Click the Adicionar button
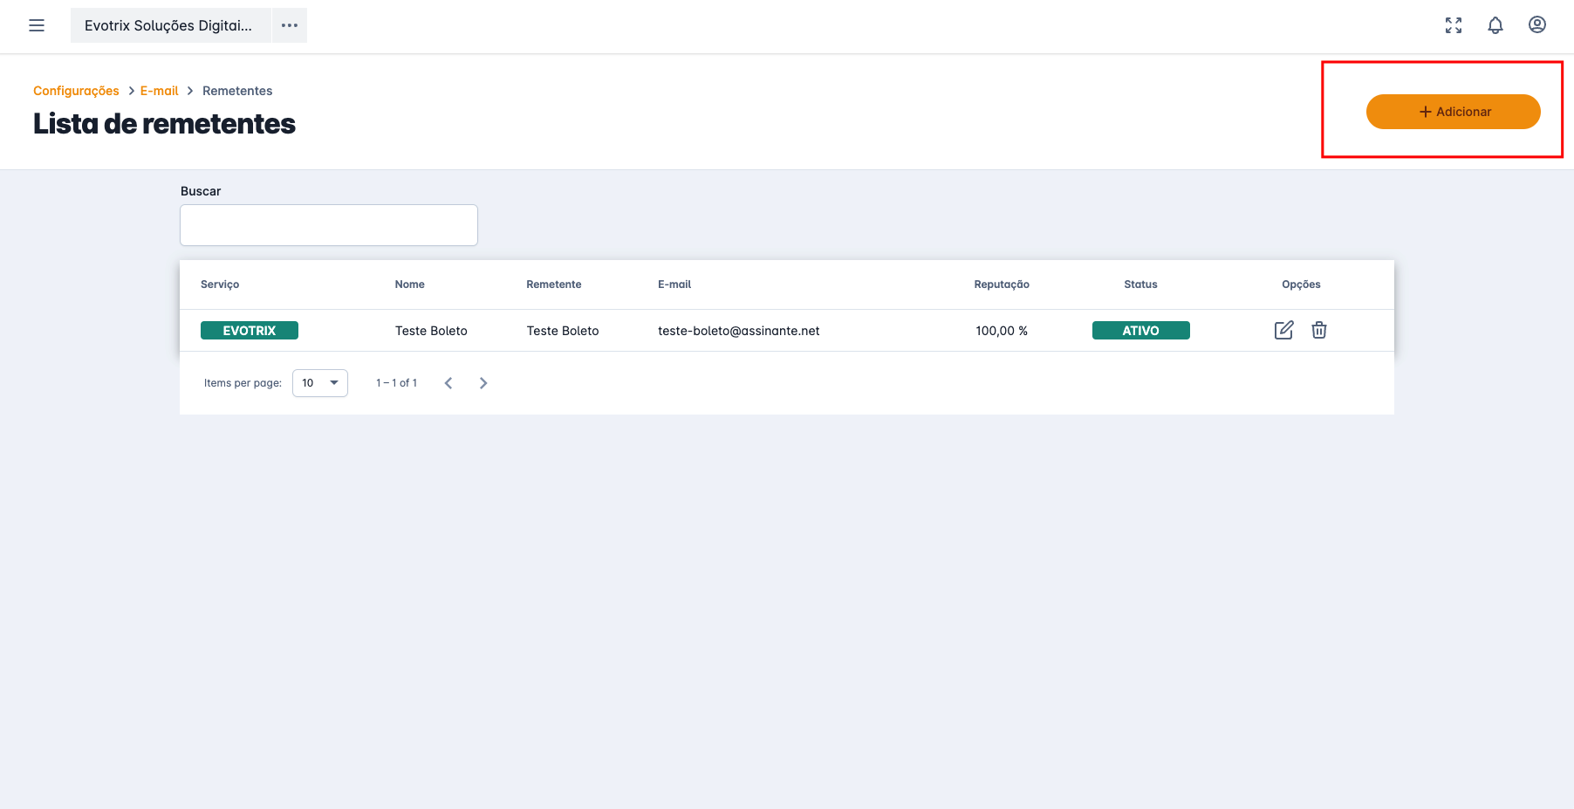Image resolution: width=1574 pixels, height=809 pixels. [x=1453, y=112]
